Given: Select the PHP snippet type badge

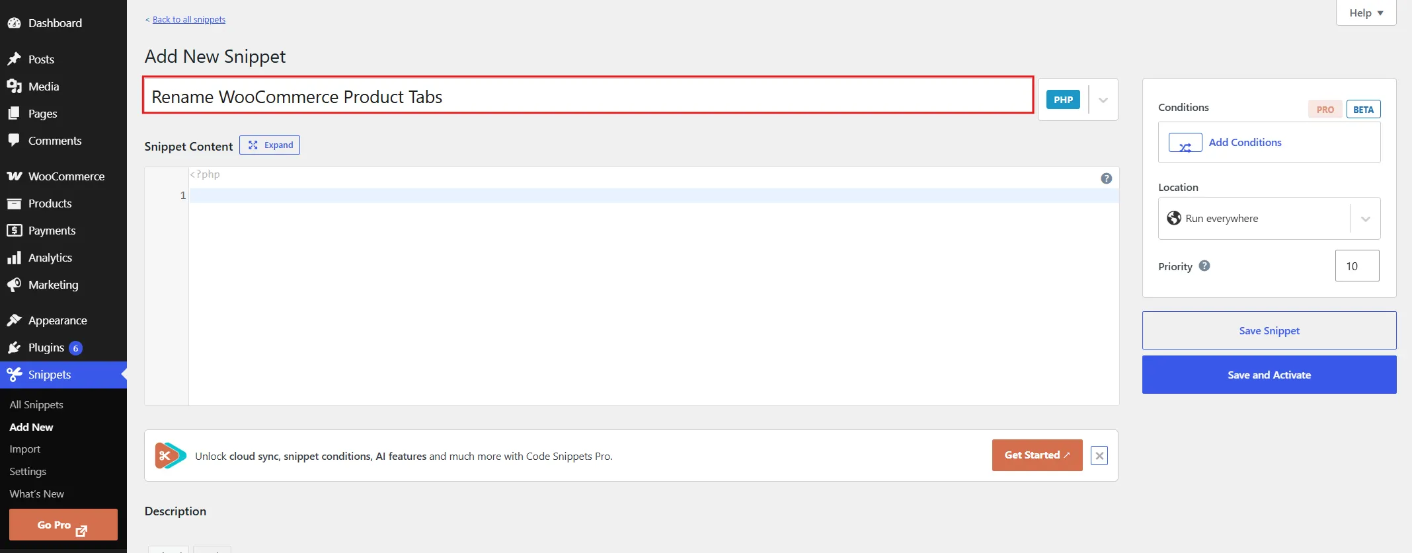Looking at the screenshot, I should [x=1063, y=100].
